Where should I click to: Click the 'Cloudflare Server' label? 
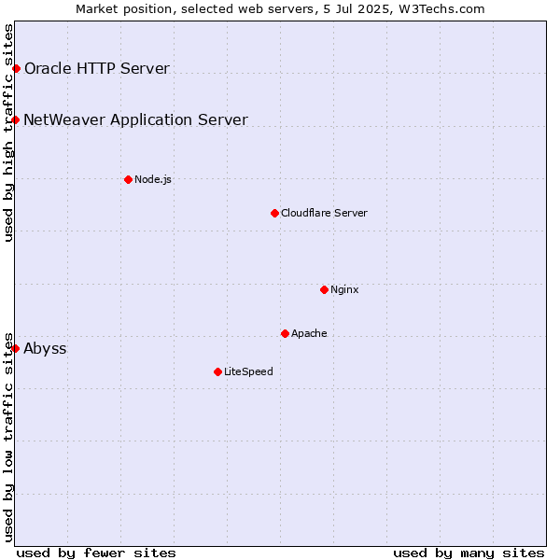click(x=324, y=213)
